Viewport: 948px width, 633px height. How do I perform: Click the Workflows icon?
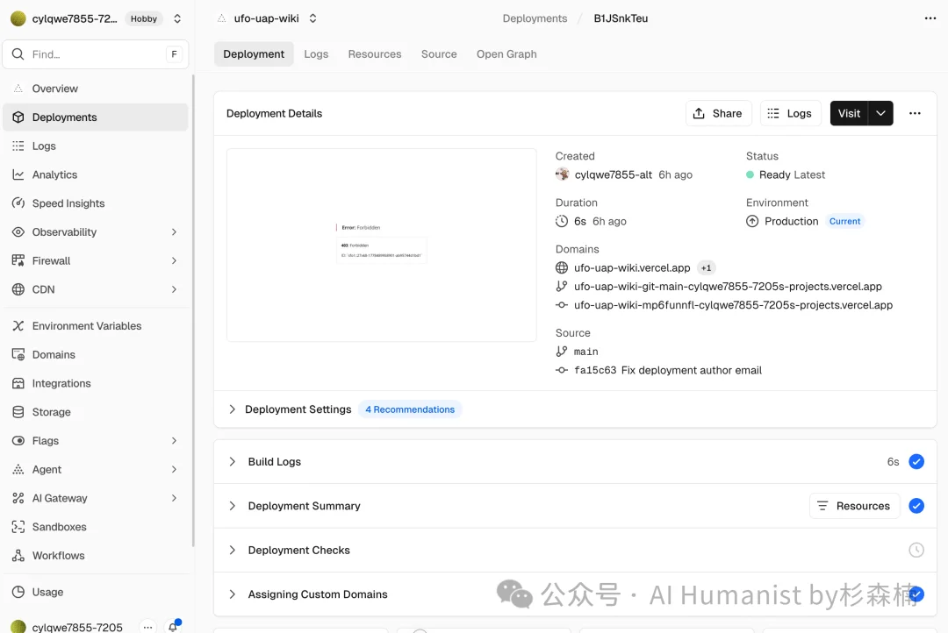tap(18, 555)
